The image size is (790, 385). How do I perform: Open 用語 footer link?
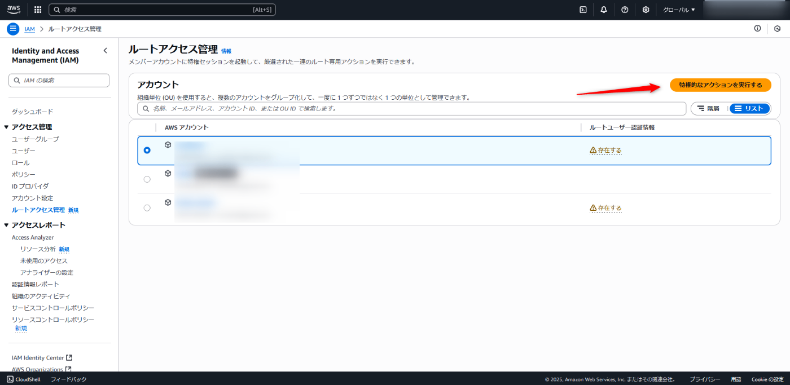tap(736, 379)
